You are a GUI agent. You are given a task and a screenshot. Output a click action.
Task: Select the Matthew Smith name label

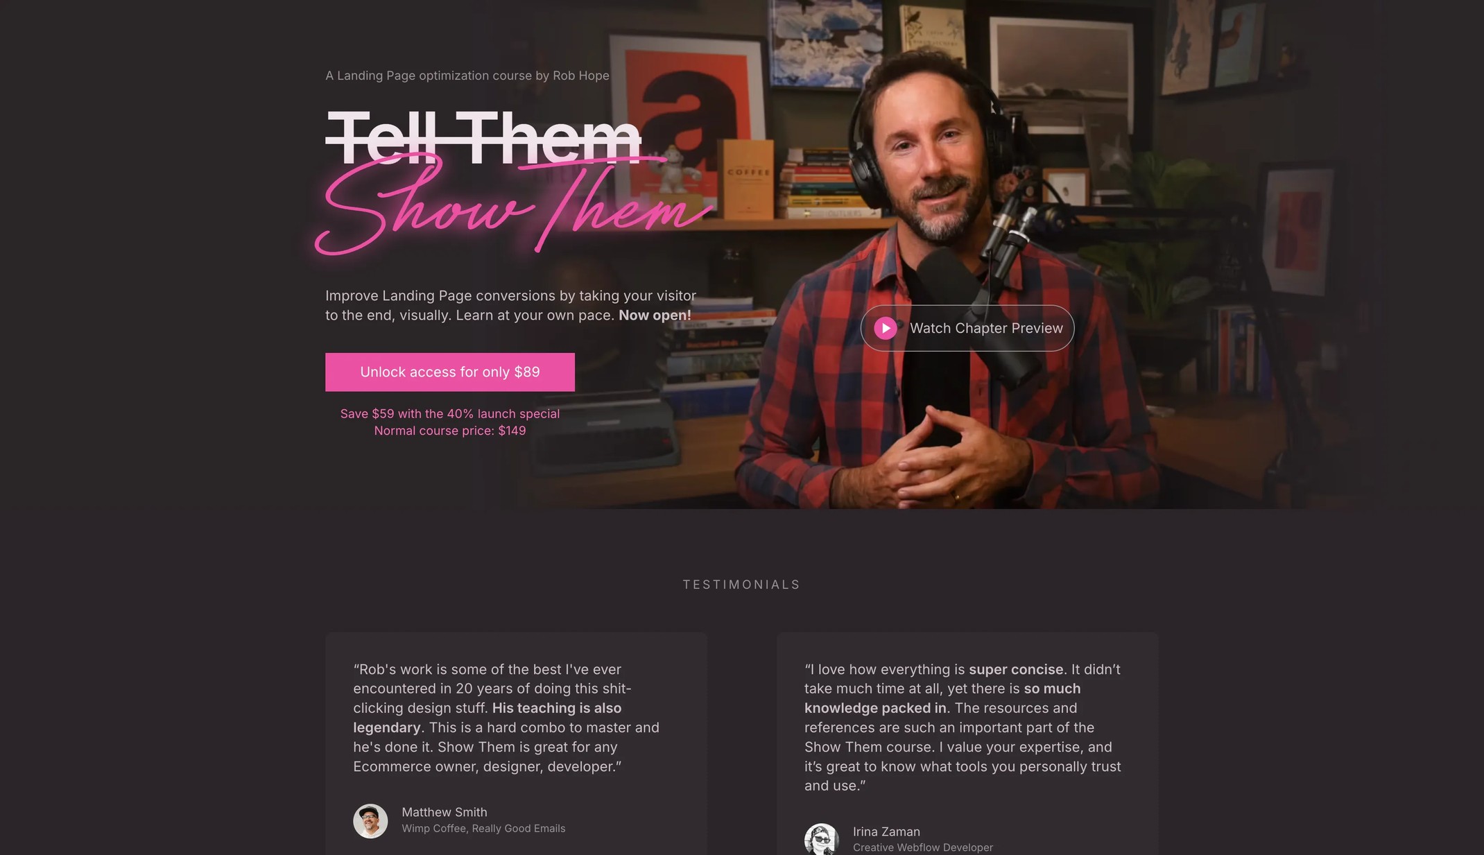(x=445, y=812)
